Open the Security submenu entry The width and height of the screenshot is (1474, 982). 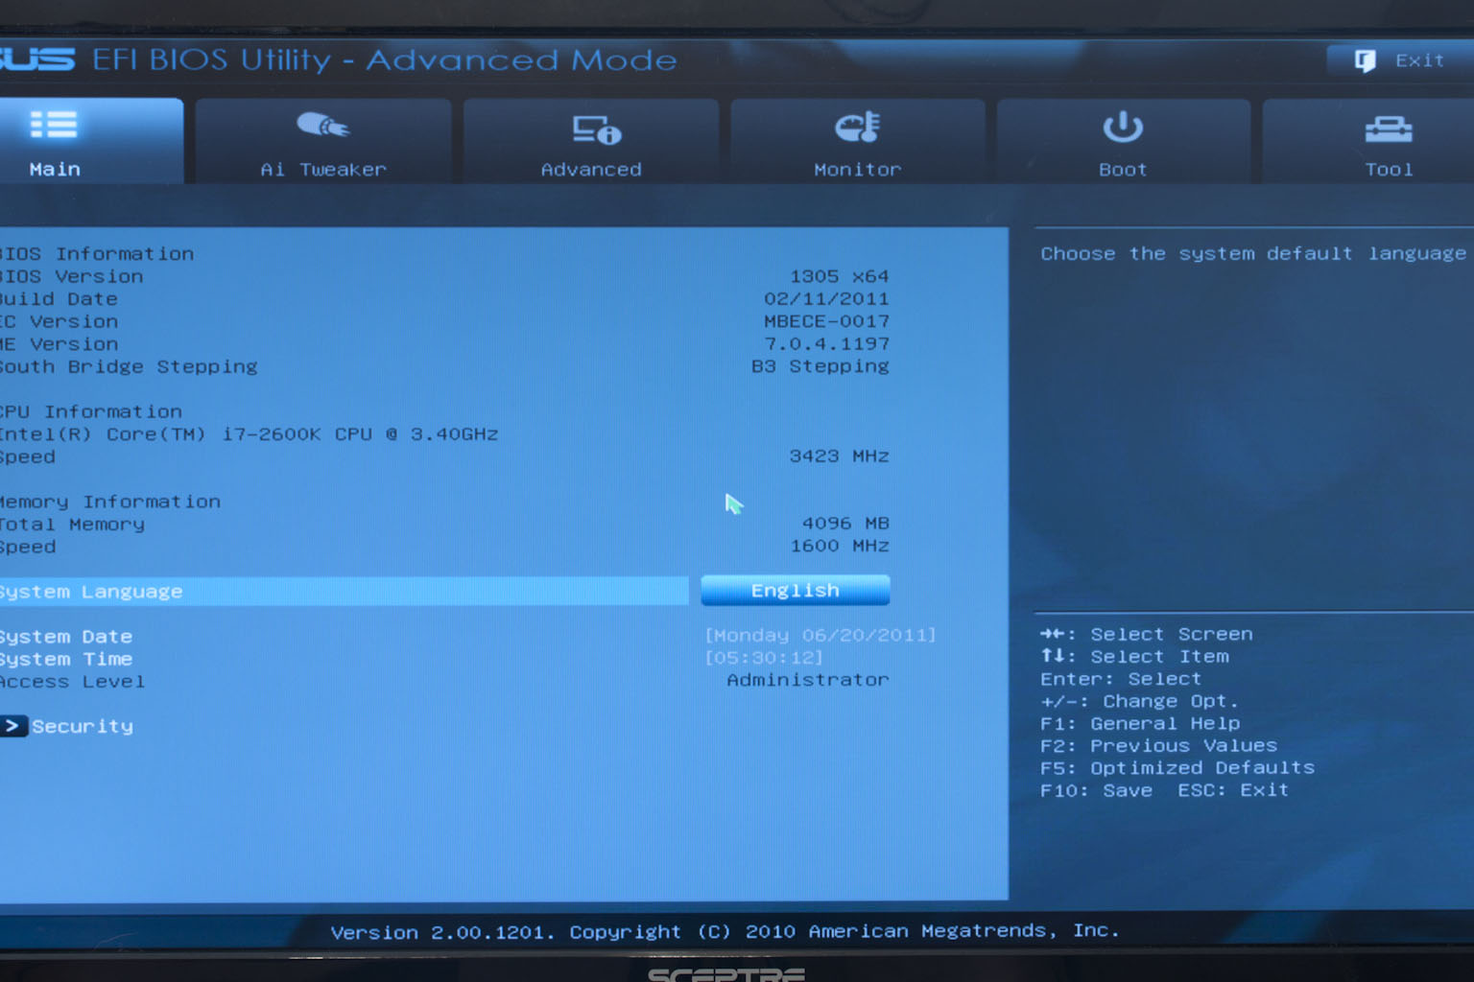click(83, 726)
